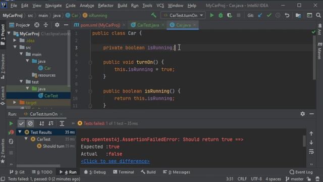
Task: Collapse the main folder
Action: click(x=21, y=54)
